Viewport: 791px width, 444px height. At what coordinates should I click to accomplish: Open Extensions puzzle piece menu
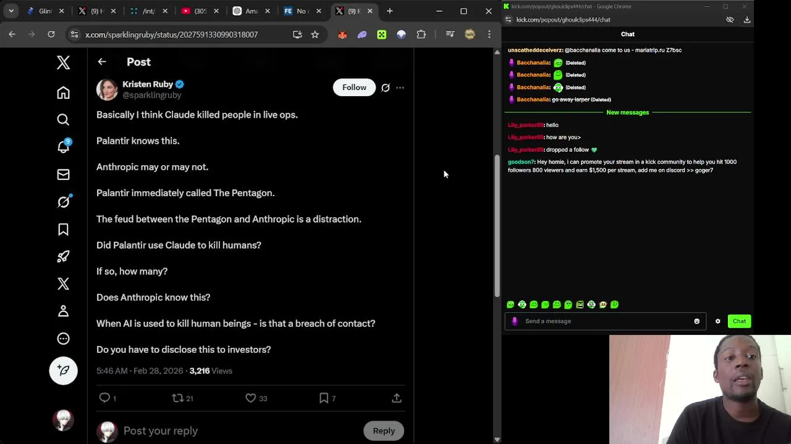coord(421,35)
